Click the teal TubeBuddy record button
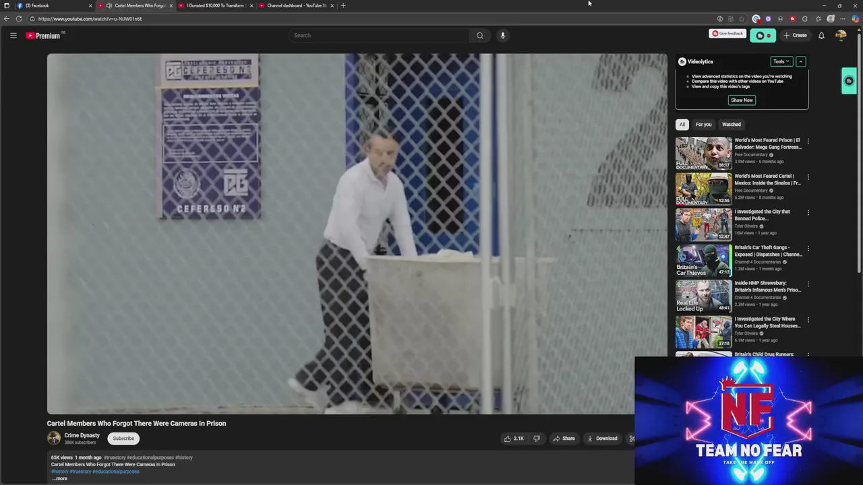This screenshot has height=485, width=863. pyautogui.click(x=763, y=35)
